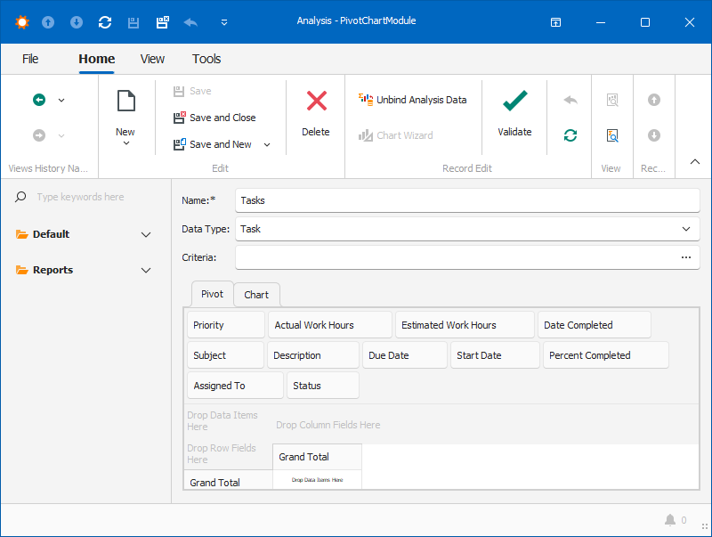The width and height of the screenshot is (712, 537).
Task: Open the Tools ribbon tab
Action: (206, 59)
